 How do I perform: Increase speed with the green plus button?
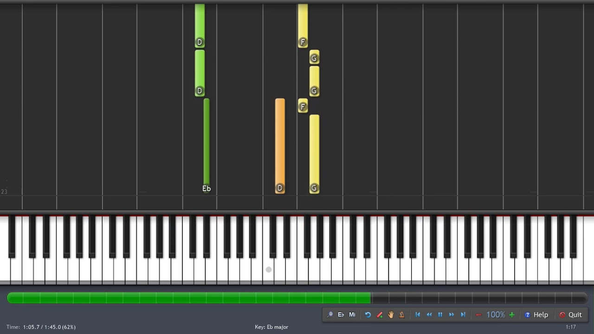pyautogui.click(x=512, y=315)
